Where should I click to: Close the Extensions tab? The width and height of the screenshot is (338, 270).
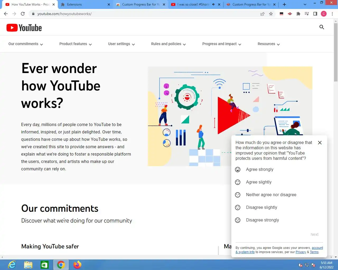pyautogui.click(x=109, y=4)
